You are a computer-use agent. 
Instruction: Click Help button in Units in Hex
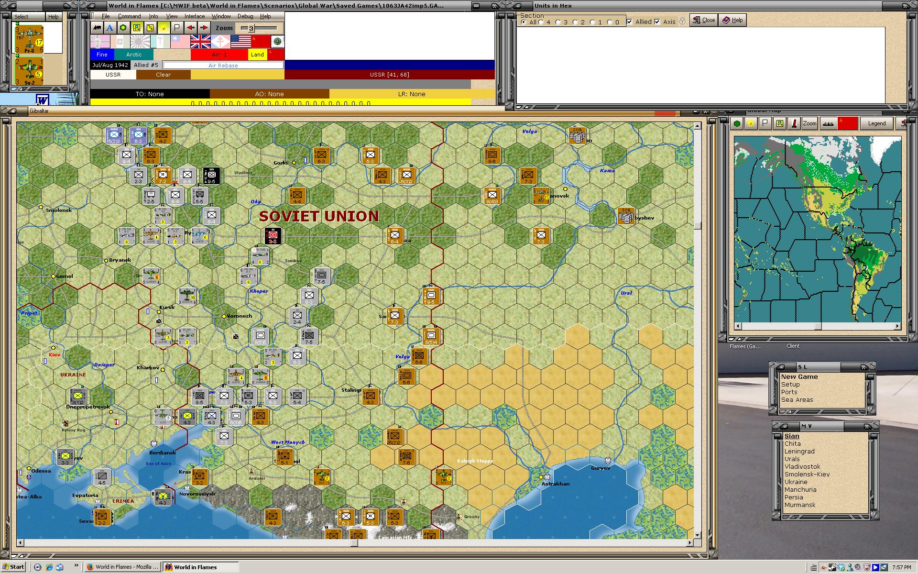point(732,20)
